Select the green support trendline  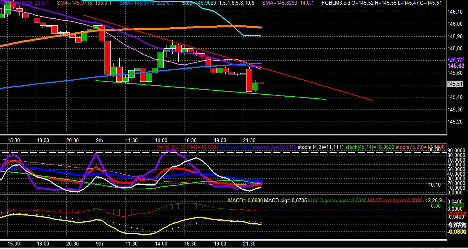point(211,90)
